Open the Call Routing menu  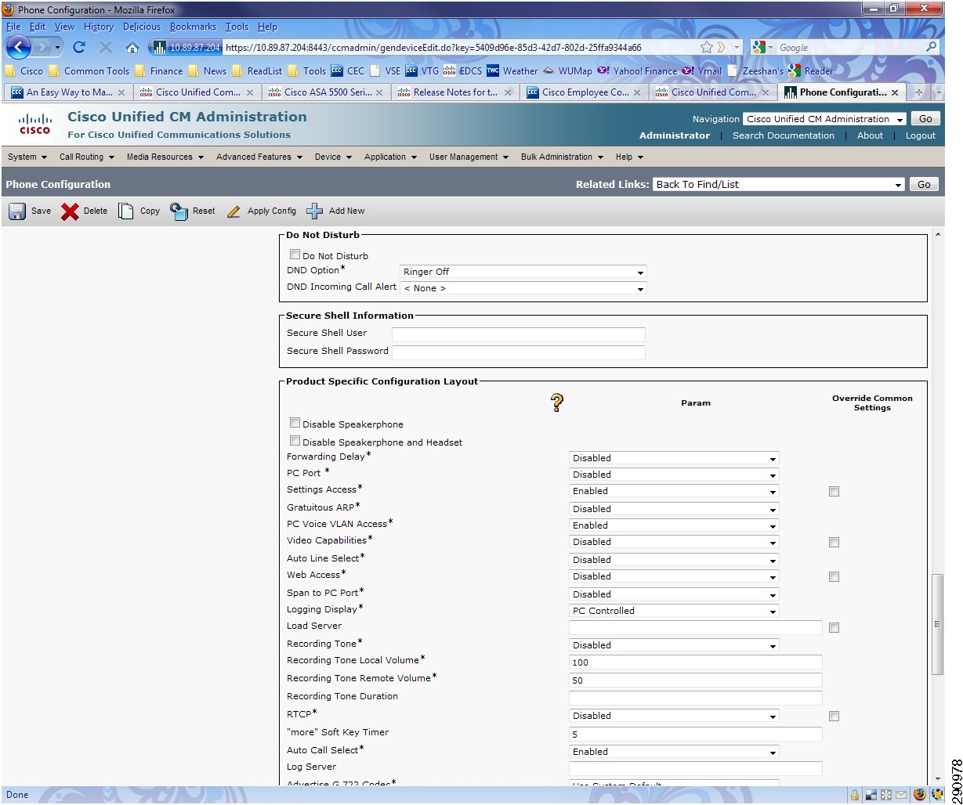pyautogui.click(x=87, y=157)
